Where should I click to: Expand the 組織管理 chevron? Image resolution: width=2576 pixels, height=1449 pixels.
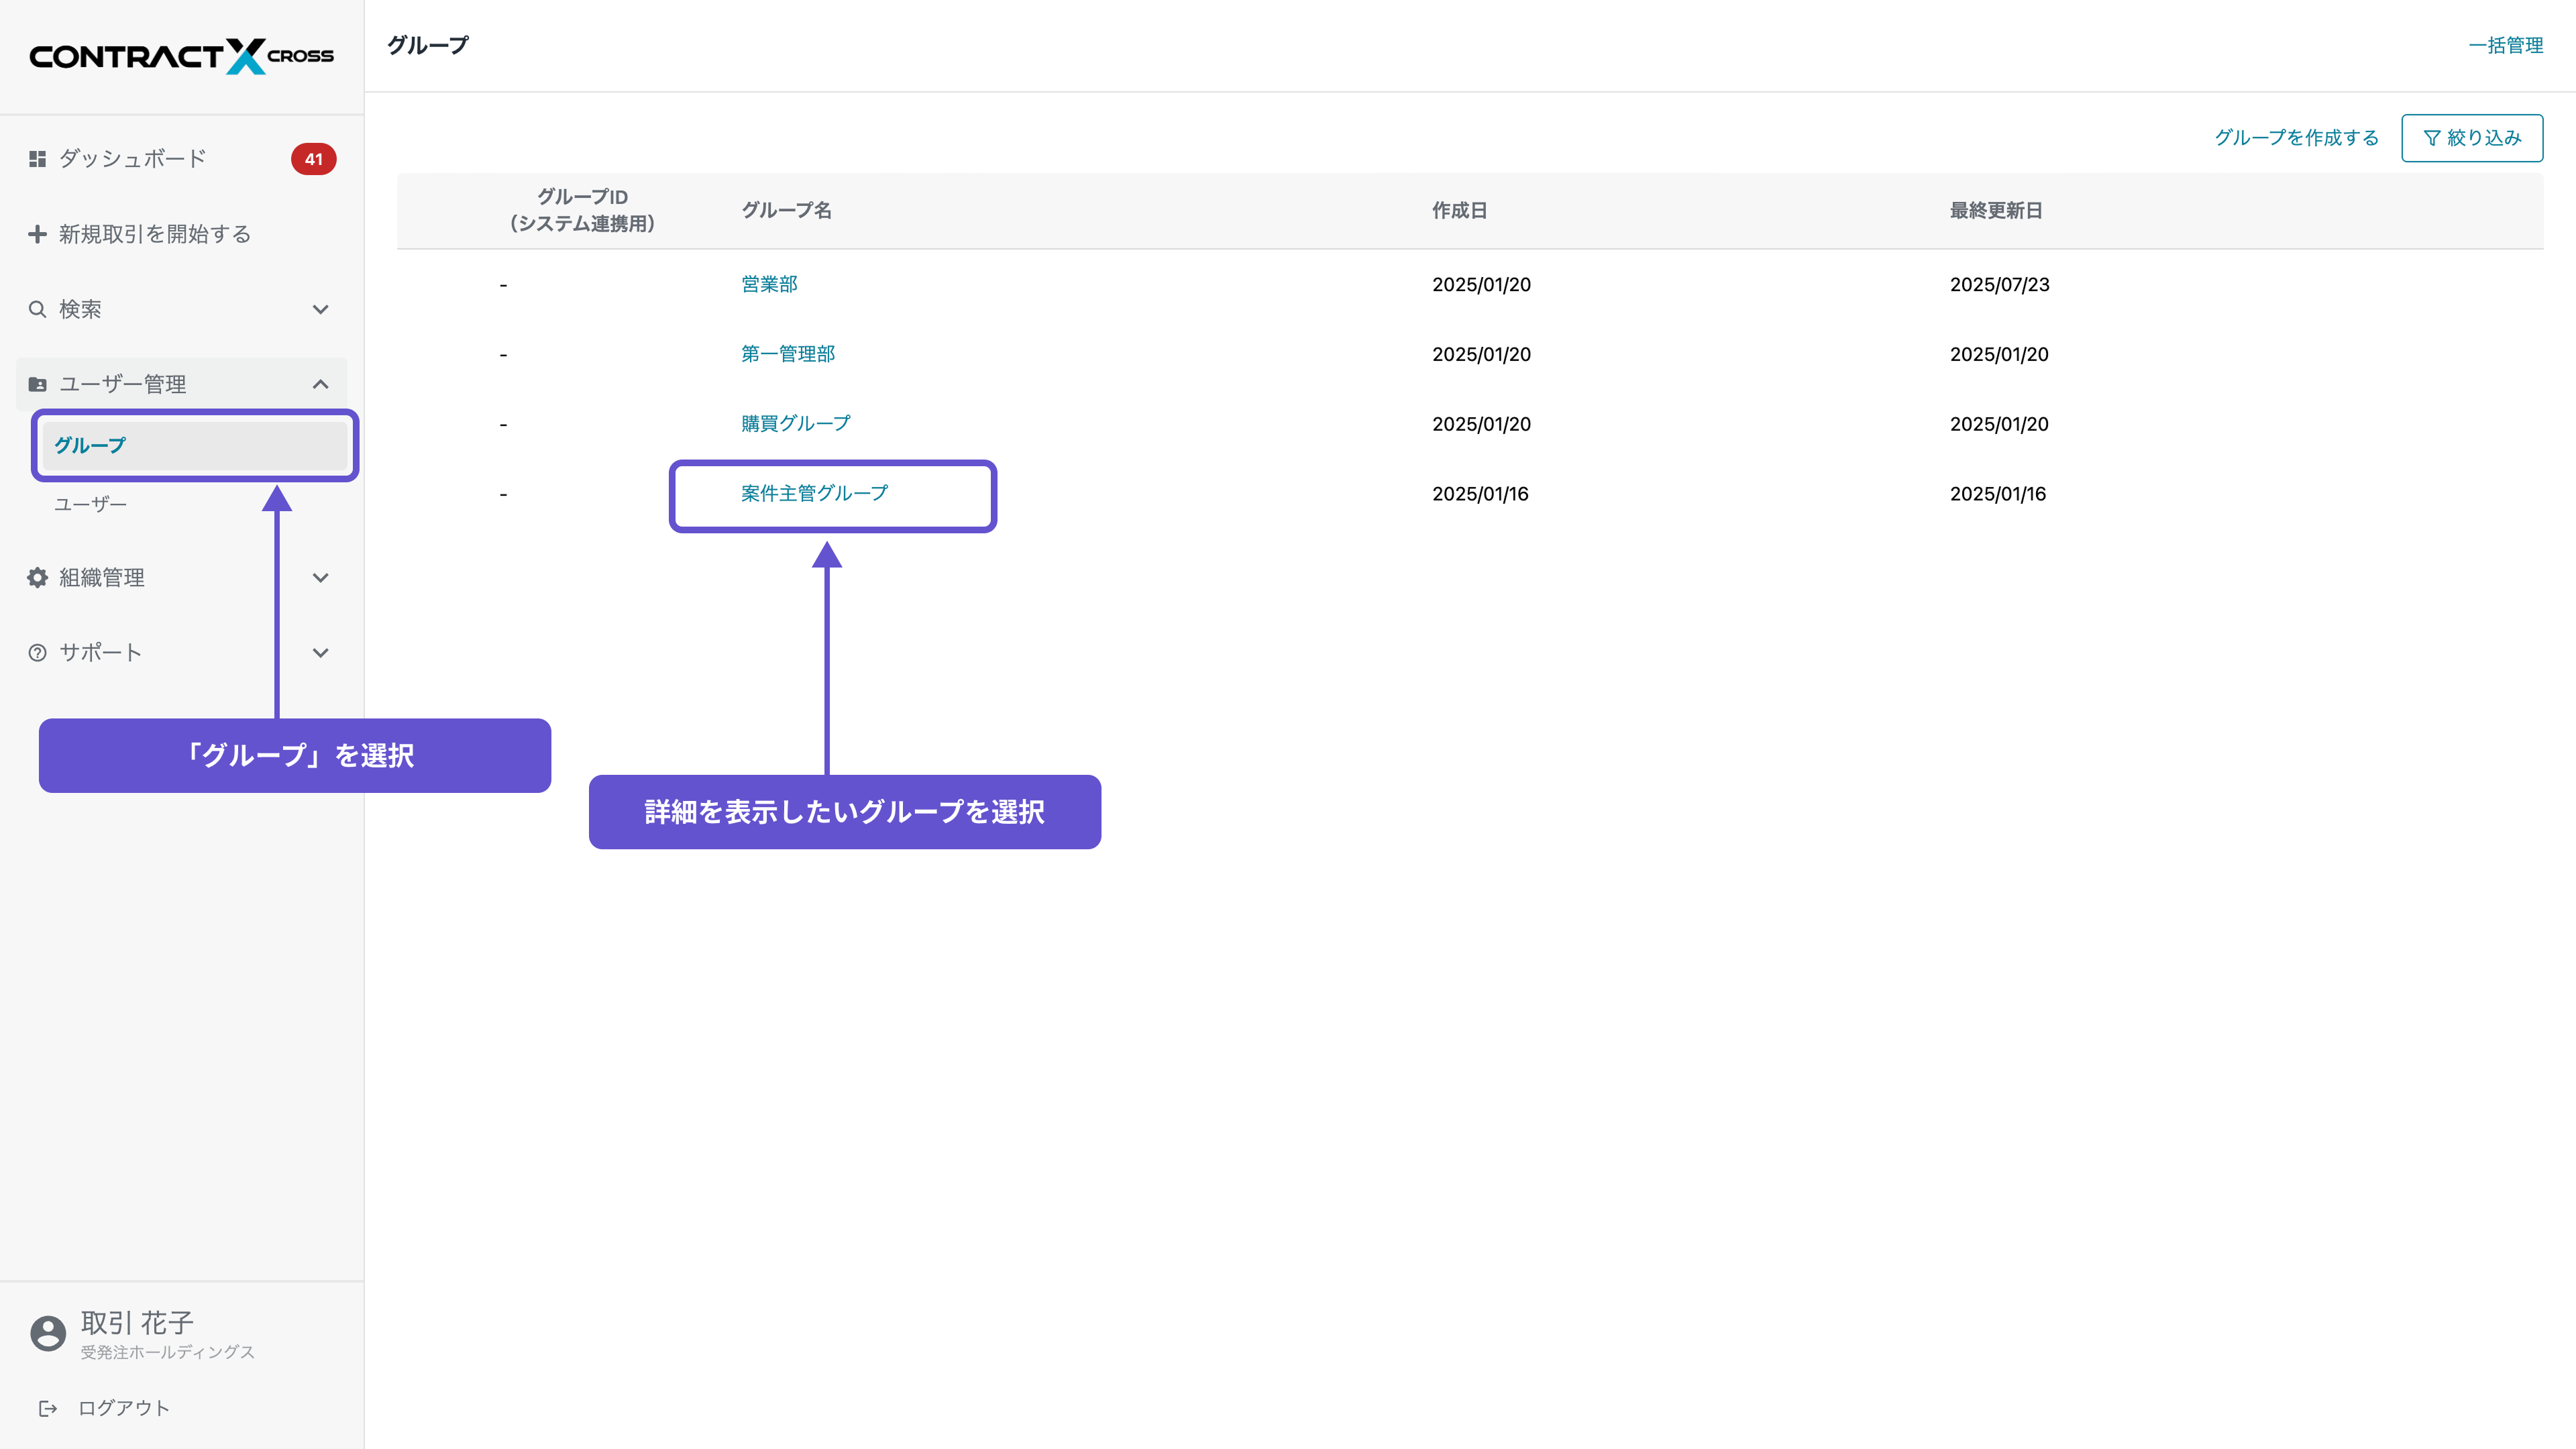320,578
